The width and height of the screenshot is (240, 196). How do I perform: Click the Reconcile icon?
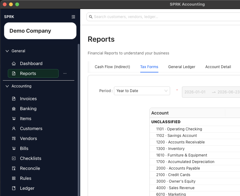tap(14, 168)
